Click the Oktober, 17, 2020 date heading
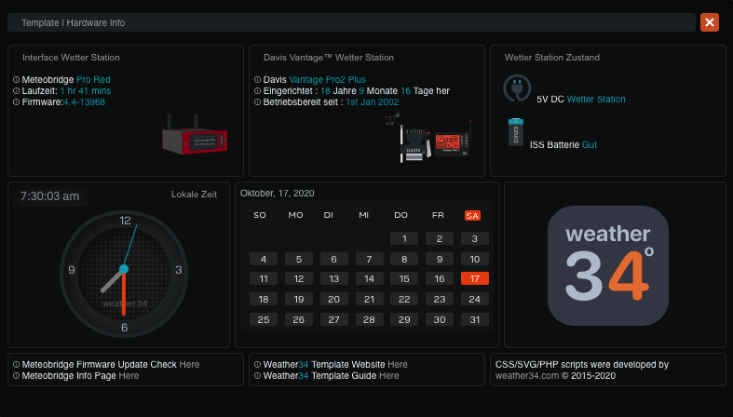This screenshot has width=733, height=417. 278,194
